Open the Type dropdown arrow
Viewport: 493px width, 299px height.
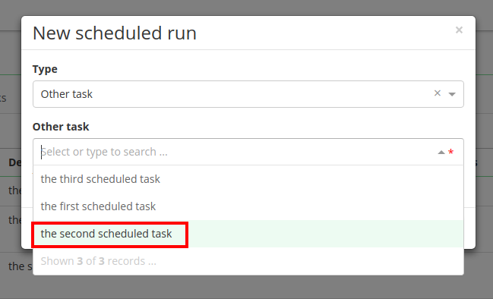click(x=452, y=94)
